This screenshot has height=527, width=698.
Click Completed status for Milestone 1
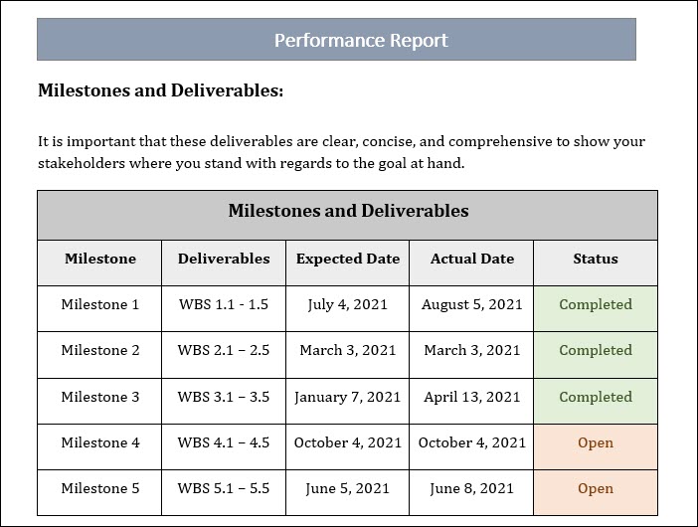pos(596,308)
